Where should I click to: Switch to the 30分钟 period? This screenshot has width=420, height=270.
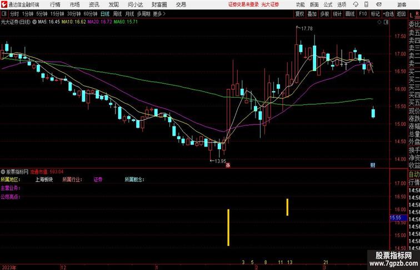(x=74, y=14)
